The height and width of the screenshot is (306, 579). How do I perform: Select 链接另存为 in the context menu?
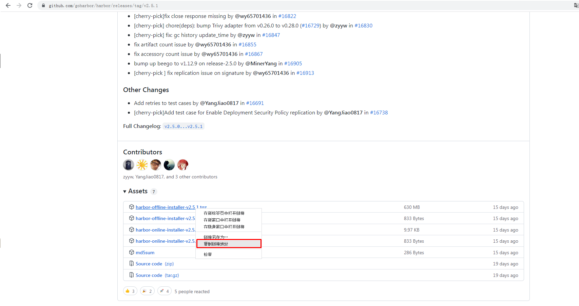point(216,237)
